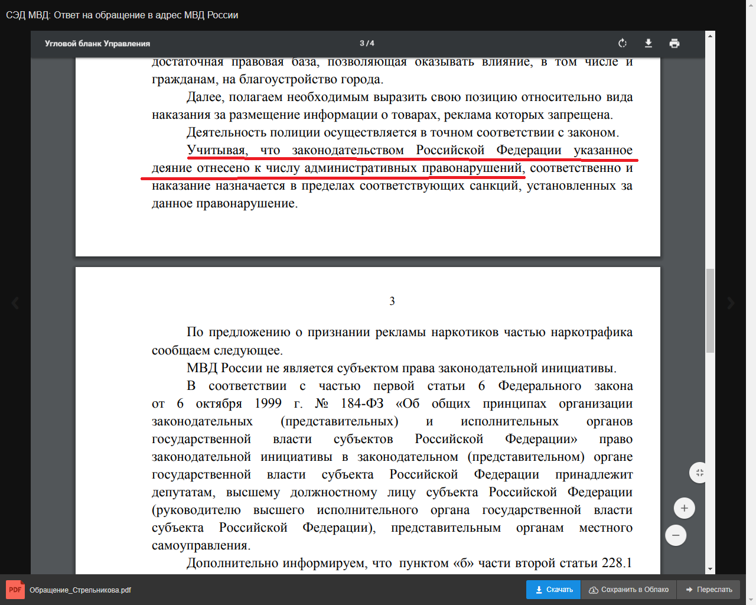
Task: Zoom in with the plus button
Action: pos(685,508)
